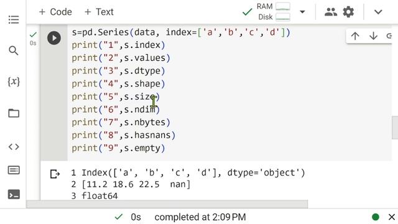
Task: Click the code line print("2",s.values)
Action: pyautogui.click(x=121, y=58)
